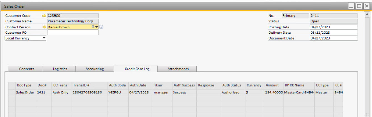The image size is (372, 117).
Task: Minimize the Sales Order window
Action: tap(351, 6)
